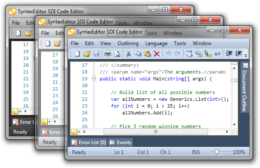The height and width of the screenshot is (168, 260).
Task: Click the INS indicator in status bar
Action: 196,152
